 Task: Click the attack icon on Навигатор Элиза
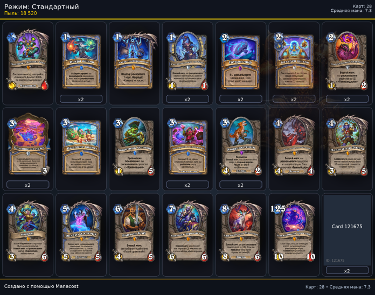(x=331, y=171)
